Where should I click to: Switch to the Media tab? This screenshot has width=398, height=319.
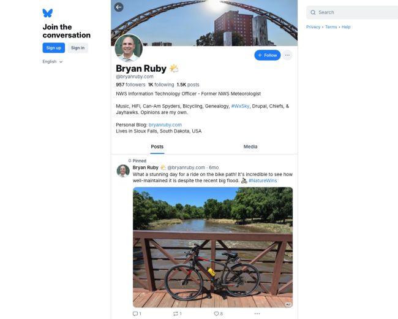pyautogui.click(x=250, y=147)
